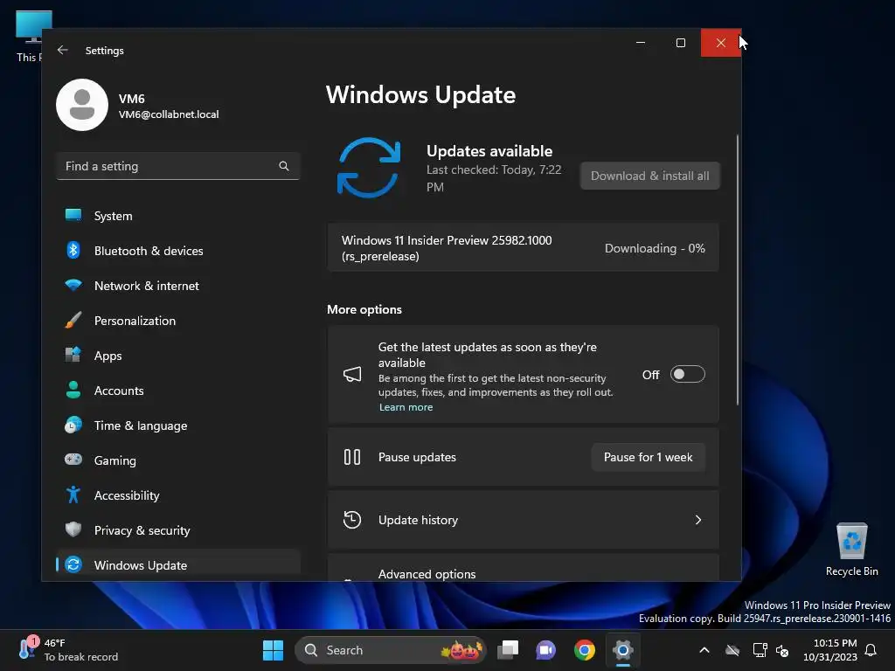The image size is (895, 671).
Task: Open the Learn more link
Action: [406, 407]
